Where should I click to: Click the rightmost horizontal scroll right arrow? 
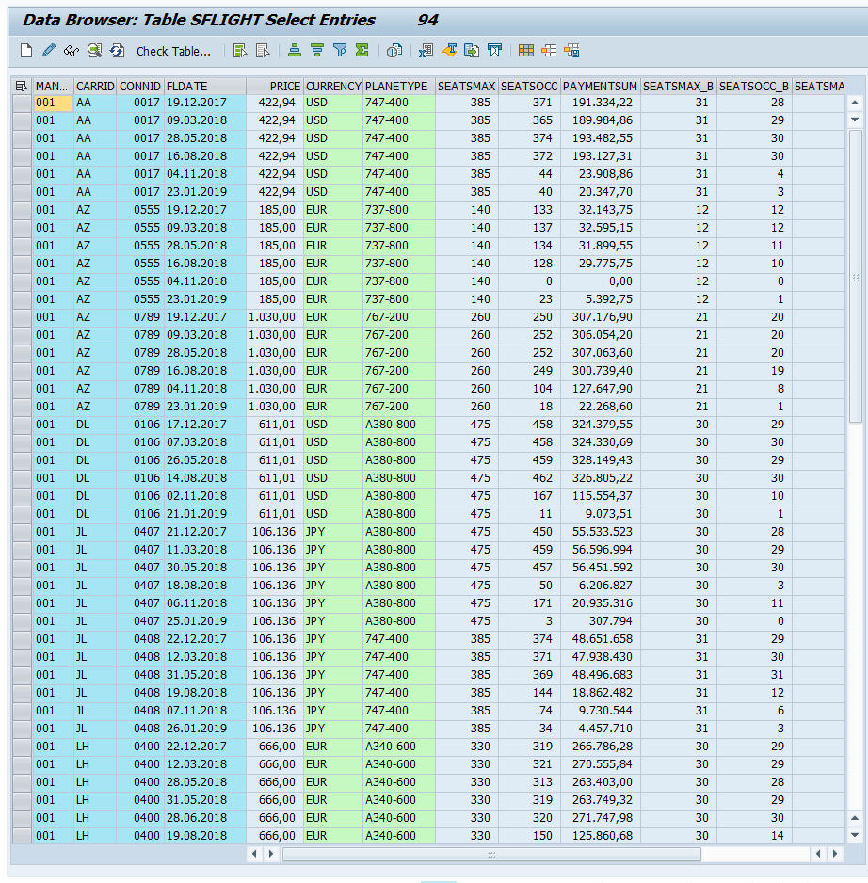pos(835,854)
